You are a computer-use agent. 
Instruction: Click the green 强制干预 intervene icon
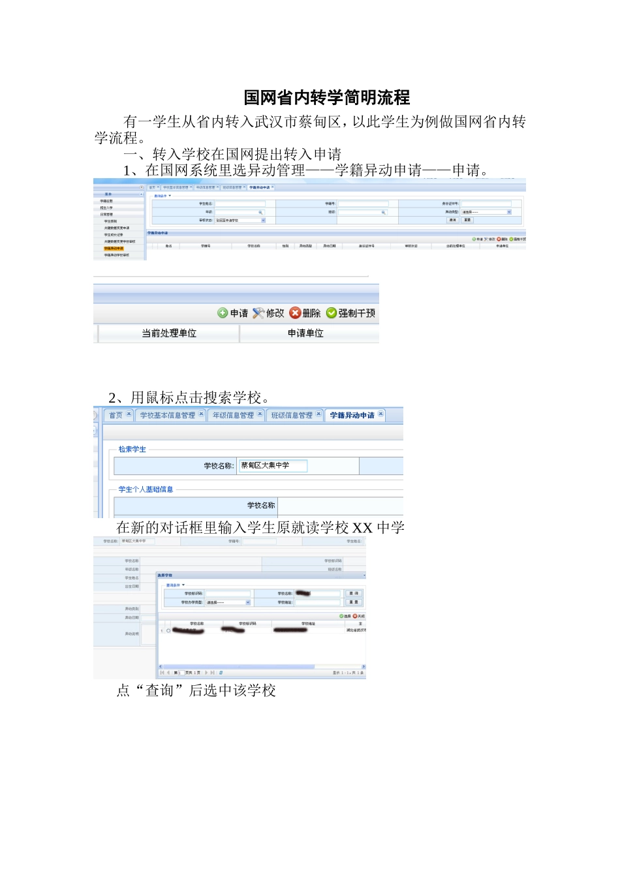pos(332,313)
